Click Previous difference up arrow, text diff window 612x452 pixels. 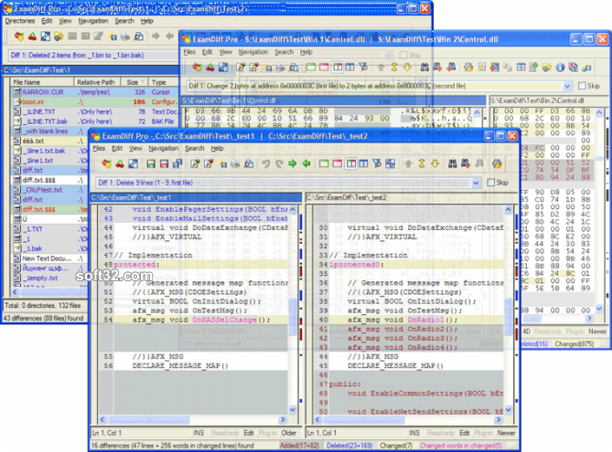[x=408, y=163]
